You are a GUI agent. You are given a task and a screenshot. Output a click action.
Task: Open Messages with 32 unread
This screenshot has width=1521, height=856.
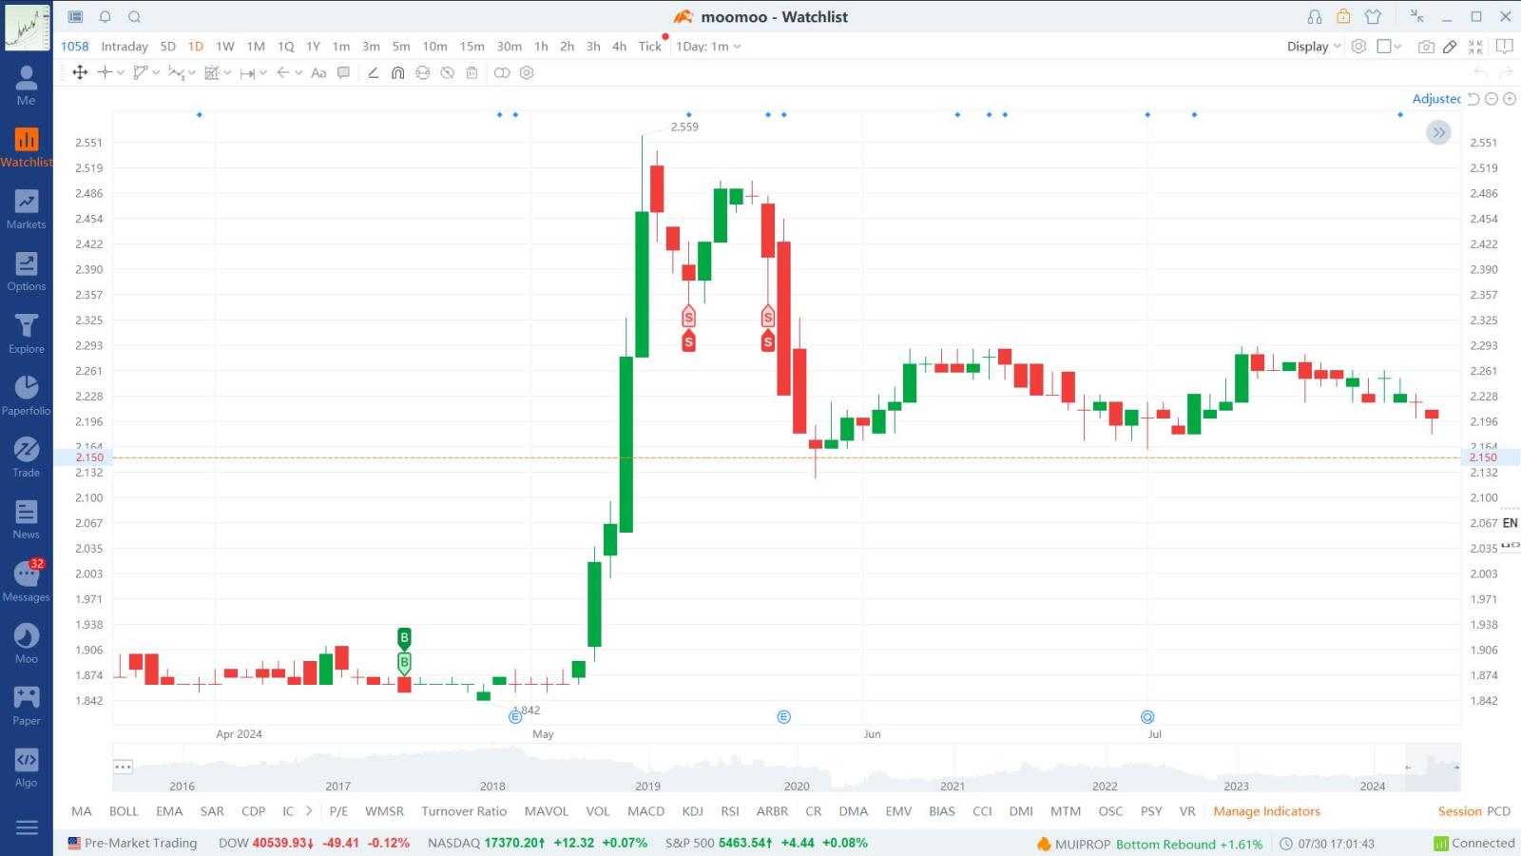pyautogui.click(x=26, y=581)
